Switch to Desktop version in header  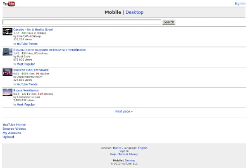click(x=134, y=12)
